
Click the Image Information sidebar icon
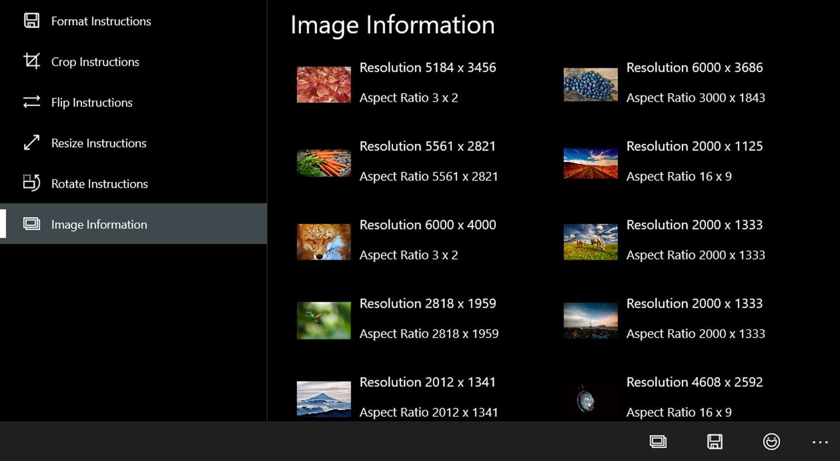coord(32,224)
